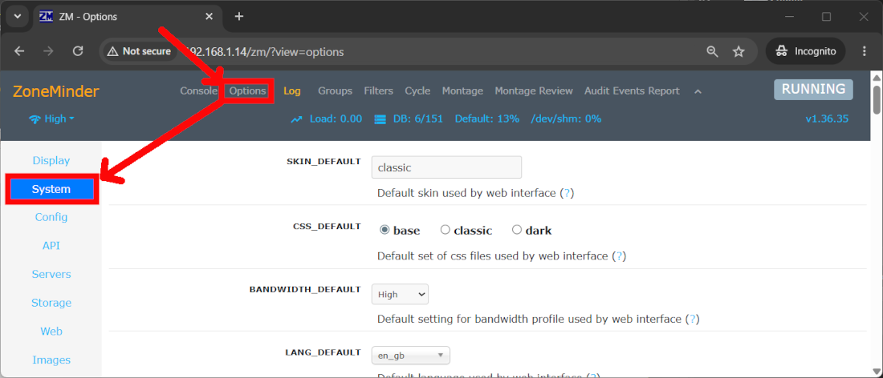The width and height of the screenshot is (883, 378).
Task: Switch to API options tab
Action: [x=51, y=246]
